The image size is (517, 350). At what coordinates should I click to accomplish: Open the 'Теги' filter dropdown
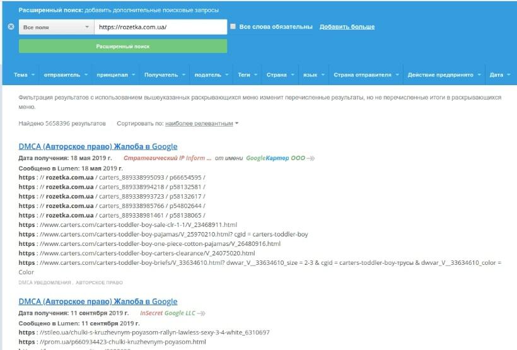click(247, 75)
